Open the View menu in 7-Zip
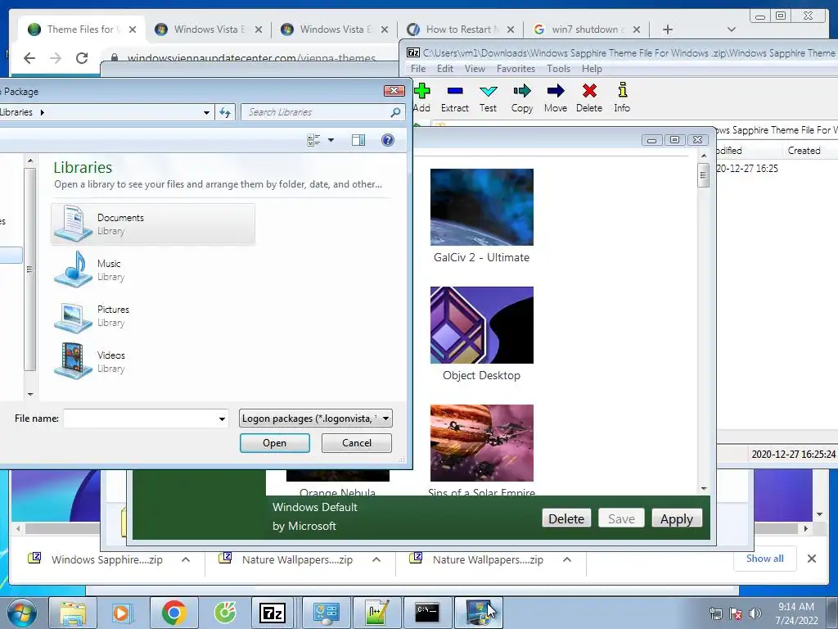 tap(475, 69)
